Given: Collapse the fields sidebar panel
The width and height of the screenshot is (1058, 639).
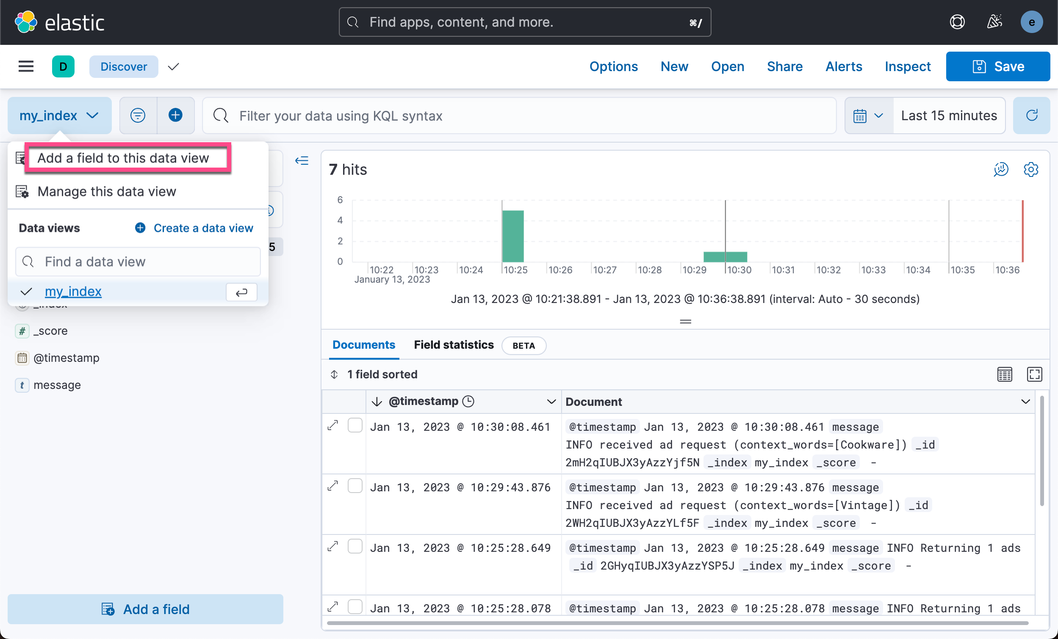Looking at the screenshot, I should pyautogui.click(x=302, y=160).
